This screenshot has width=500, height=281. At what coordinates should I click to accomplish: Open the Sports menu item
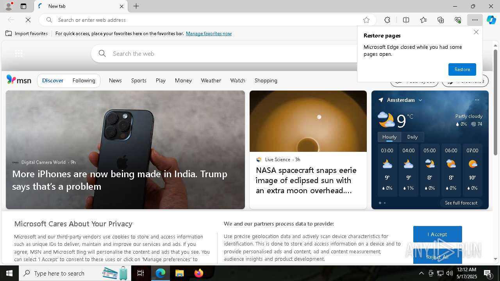pyautogui.click(x=139, y=80)
